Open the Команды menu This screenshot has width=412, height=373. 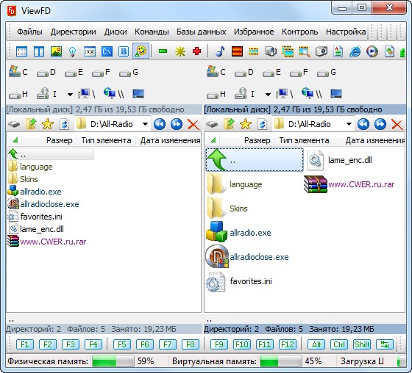tap(152, 32)
